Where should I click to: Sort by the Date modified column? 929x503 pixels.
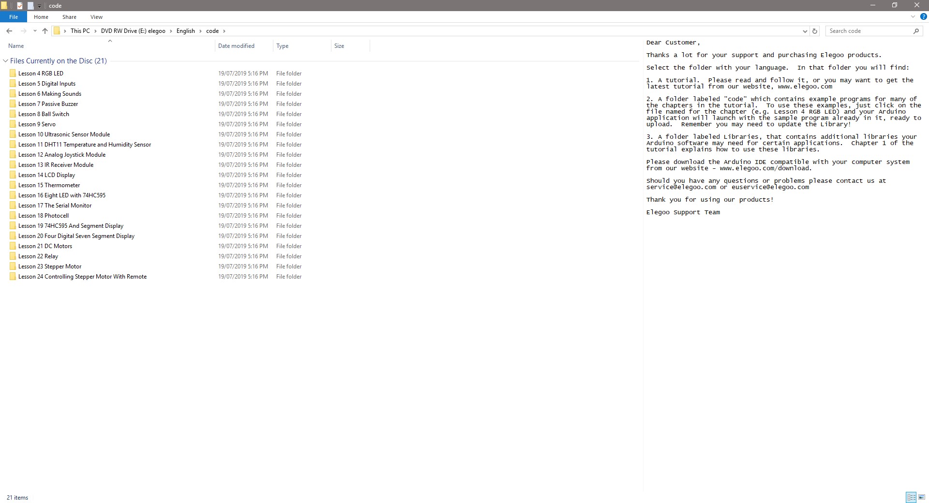pos(236,46)
